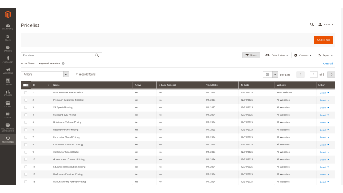Screen dimensions: 343x193
Task: Check row for Distributor Volume Pricing
Action: 26,122
